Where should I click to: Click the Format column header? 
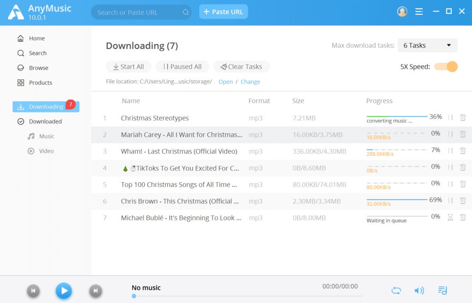259,101
